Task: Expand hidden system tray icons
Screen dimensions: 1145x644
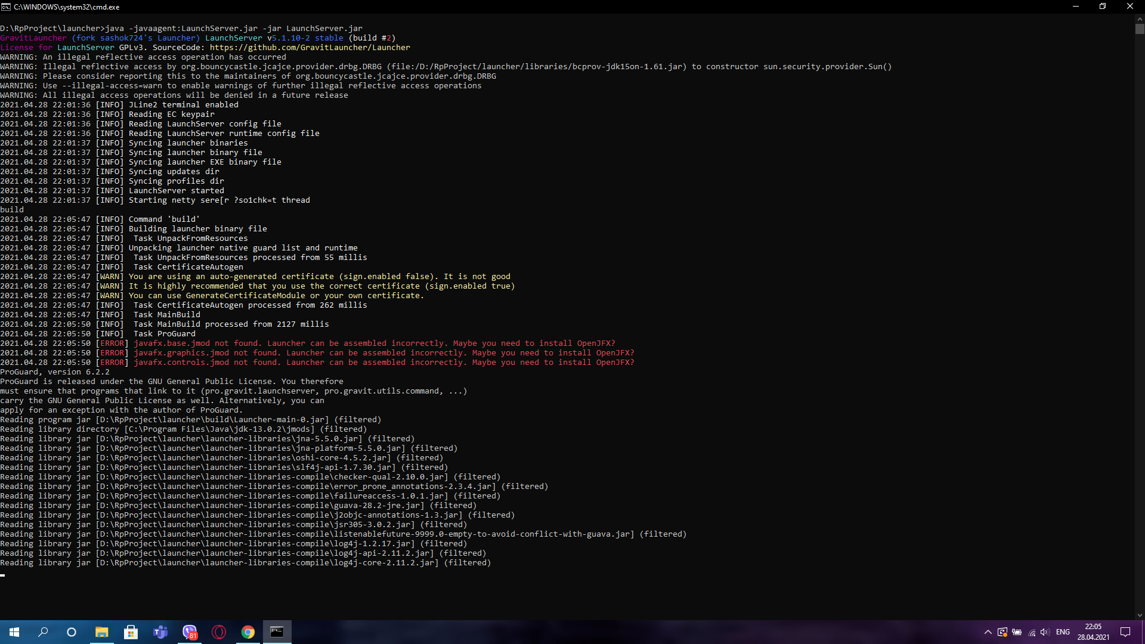Action: tap(988, 633)
